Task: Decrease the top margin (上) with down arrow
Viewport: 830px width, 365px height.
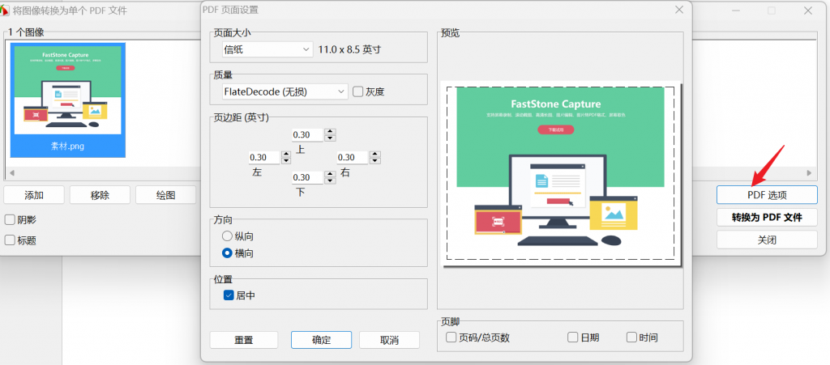Action: click(331, 138)
